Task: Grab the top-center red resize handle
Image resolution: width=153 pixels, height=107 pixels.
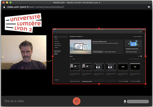Action: point(99,28)
